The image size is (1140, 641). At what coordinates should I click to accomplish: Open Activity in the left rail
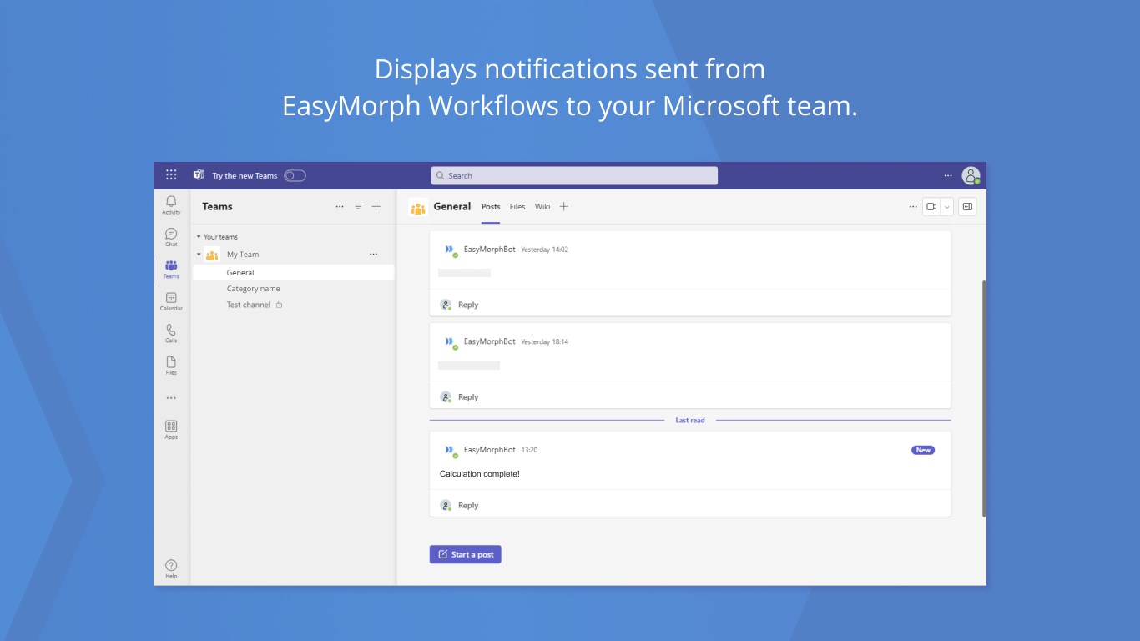(171, 205)
